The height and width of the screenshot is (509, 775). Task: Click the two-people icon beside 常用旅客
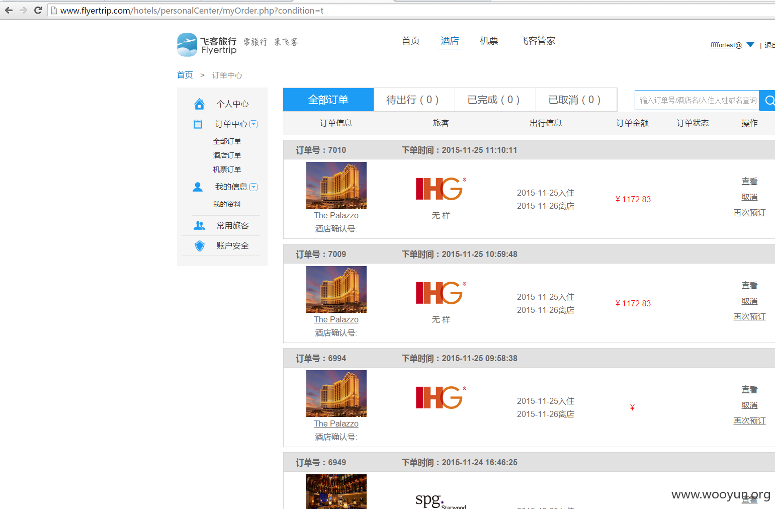[199, 226]
